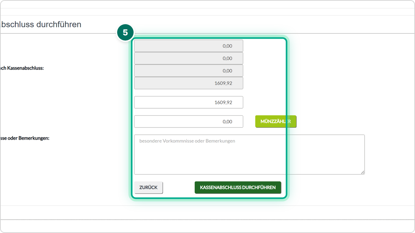Focus the 0,00 input beside Münzzähler

click(x=189, y=122)
